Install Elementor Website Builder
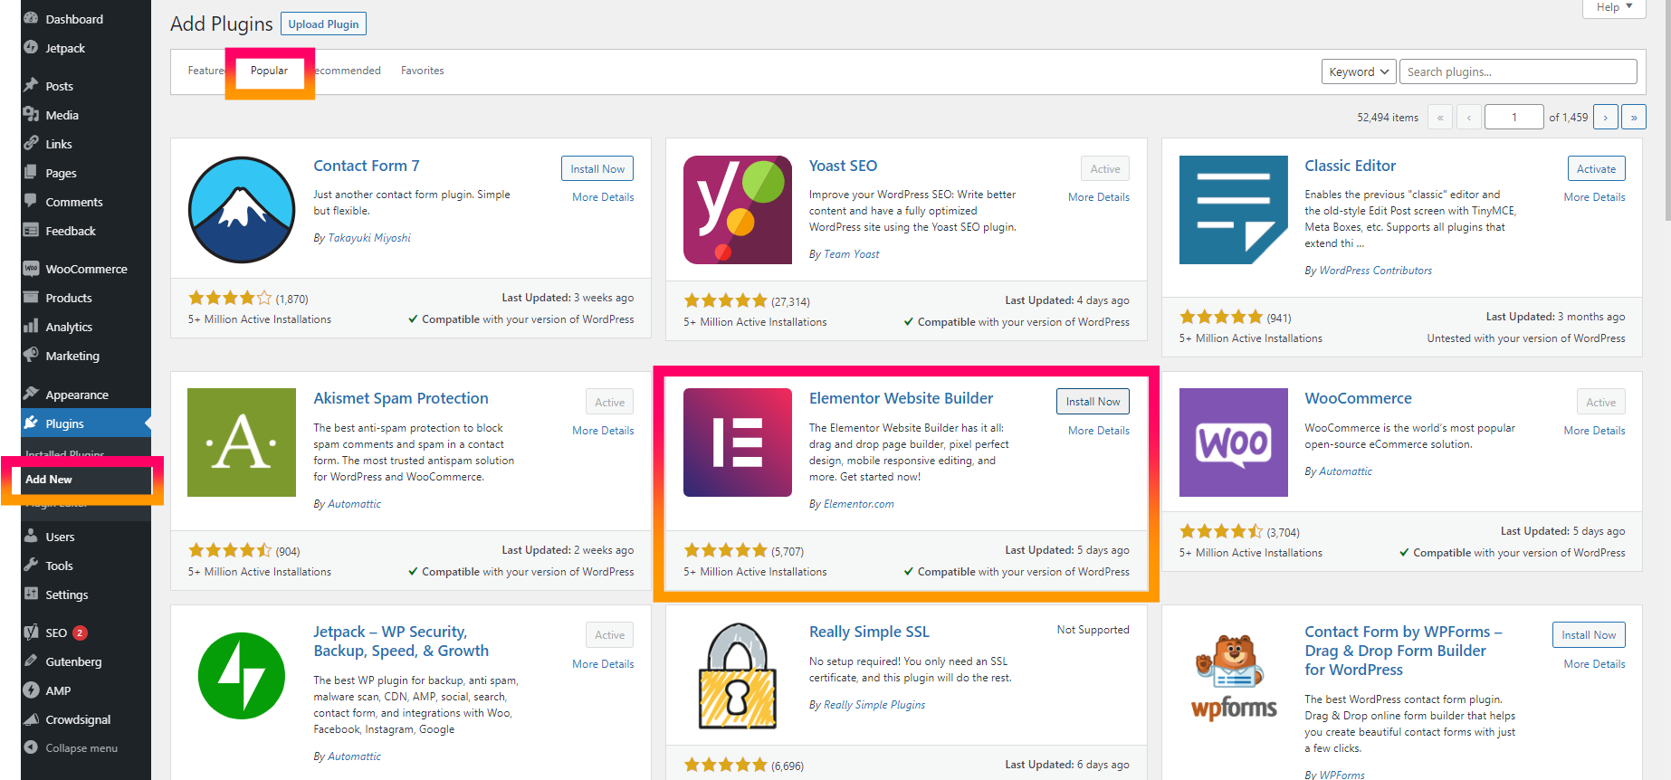 [1093, 401]
